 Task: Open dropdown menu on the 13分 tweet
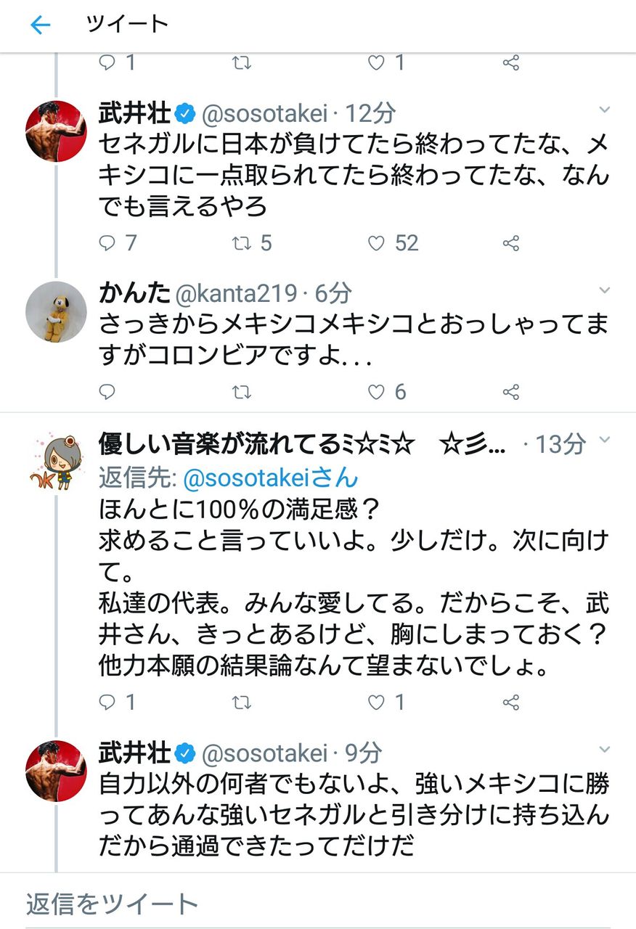point(604,441)
